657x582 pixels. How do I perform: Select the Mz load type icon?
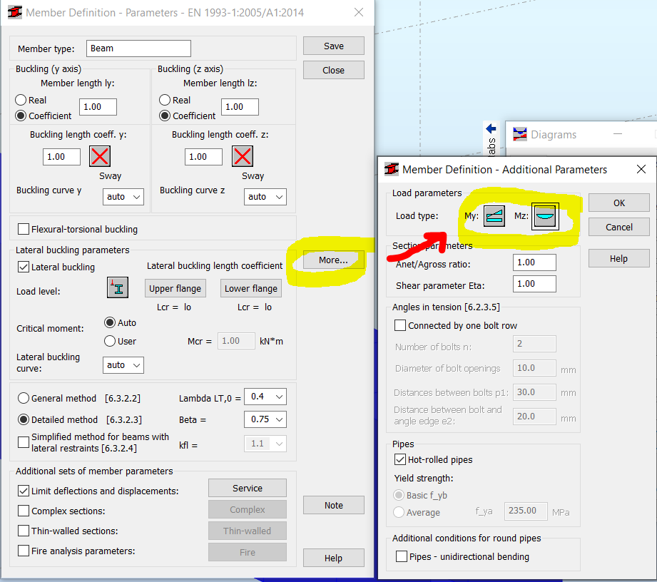pyautogui.click(x=545, y=215)
